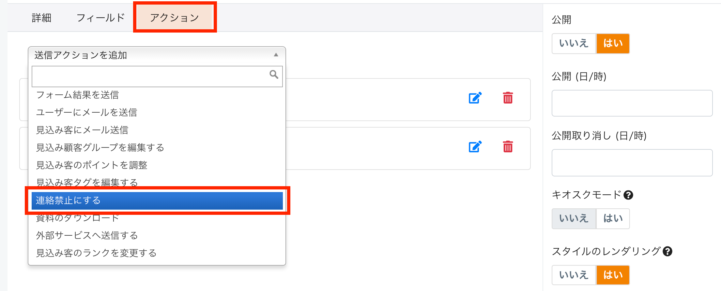Click the search magnifier icon in dropdown
Screen dimensions: 721x291
click(x=274, y=75)
